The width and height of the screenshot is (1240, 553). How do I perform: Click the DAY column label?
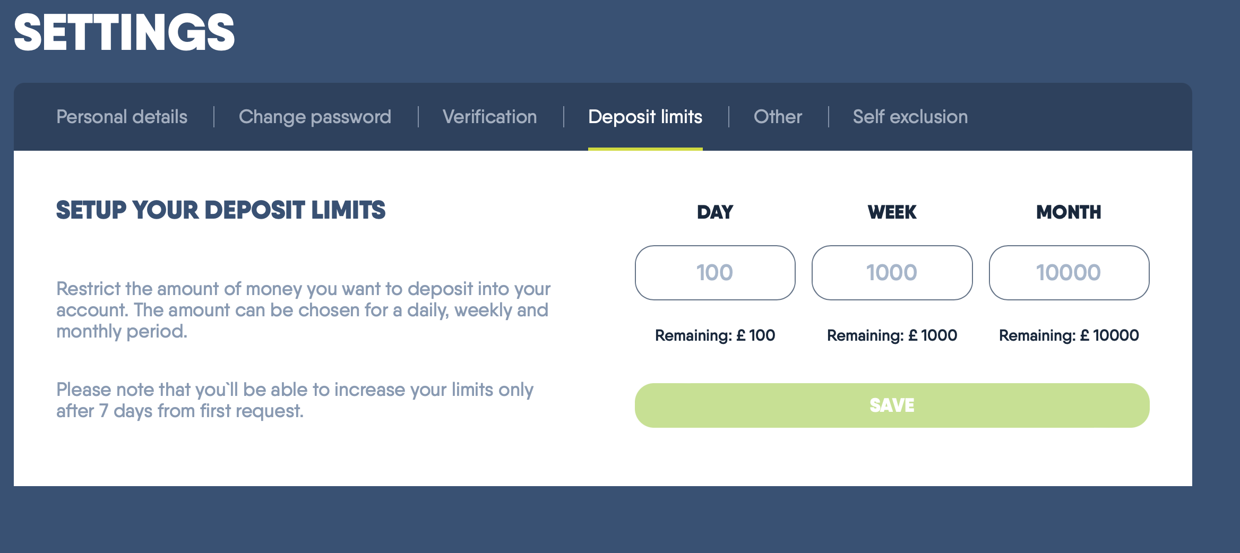(715, 212)
